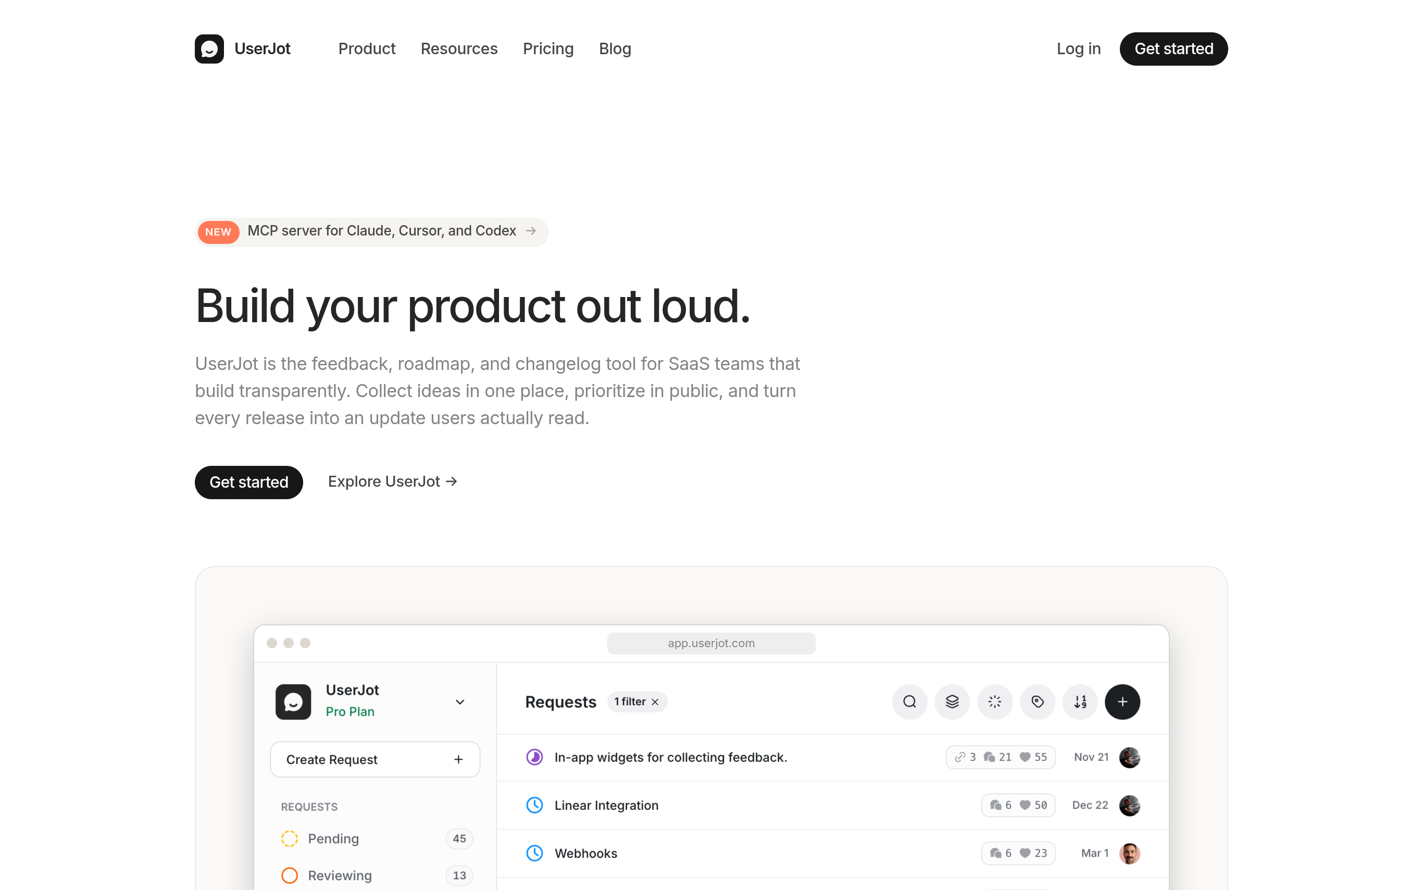Open the In-app widgets for collecting feedback request
1423x890 pixels.
[670, 757]
